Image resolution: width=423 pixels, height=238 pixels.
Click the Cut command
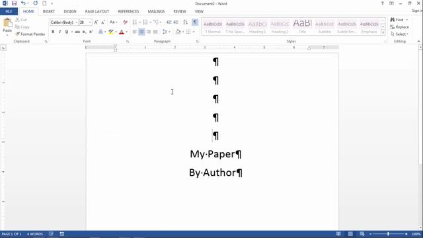(21, 20)
